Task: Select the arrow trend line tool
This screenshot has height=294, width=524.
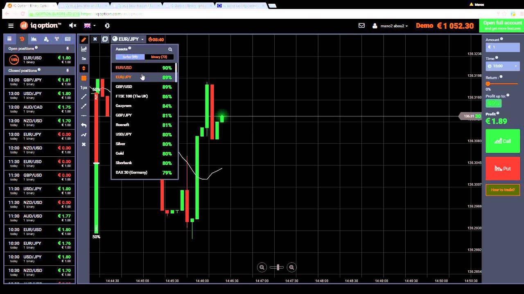Action: [84, 106]
